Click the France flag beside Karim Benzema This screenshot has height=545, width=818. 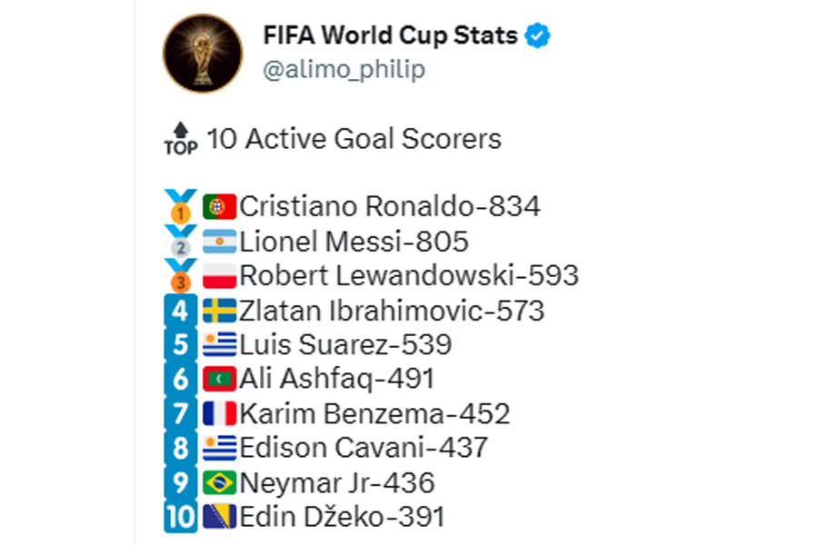pyautogui.click(x=220, y=413)
